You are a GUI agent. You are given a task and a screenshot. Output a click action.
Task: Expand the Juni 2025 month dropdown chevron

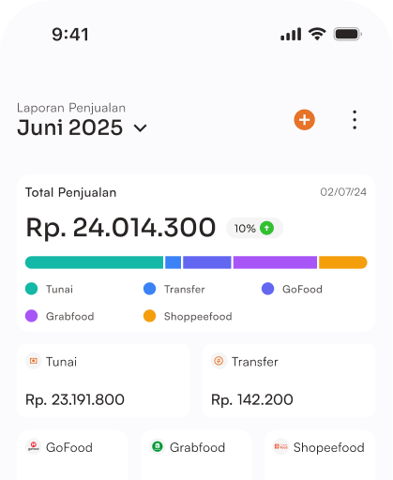coord(140,128)
